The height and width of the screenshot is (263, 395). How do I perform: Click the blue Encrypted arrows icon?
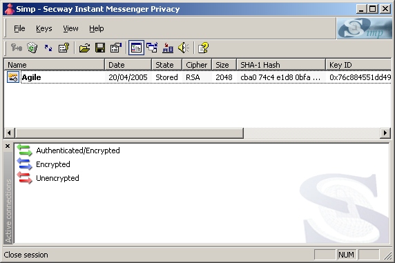pos(24,164)
